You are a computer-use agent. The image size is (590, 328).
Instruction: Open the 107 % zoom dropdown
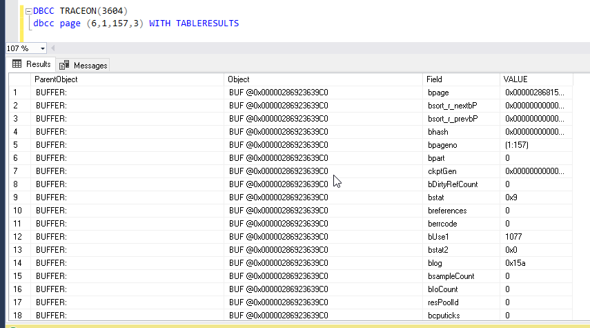click(x=43, y=48)
